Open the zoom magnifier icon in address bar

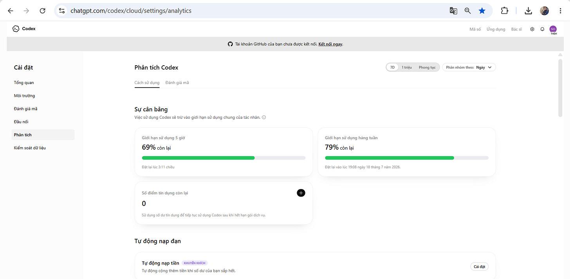467,11
